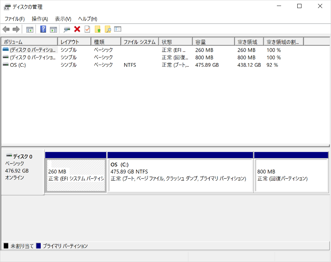Screen dimensions: 331x262
Task: Navigate back using the back arrow icon
Action: pyautogui.click(x=6, y=29)
